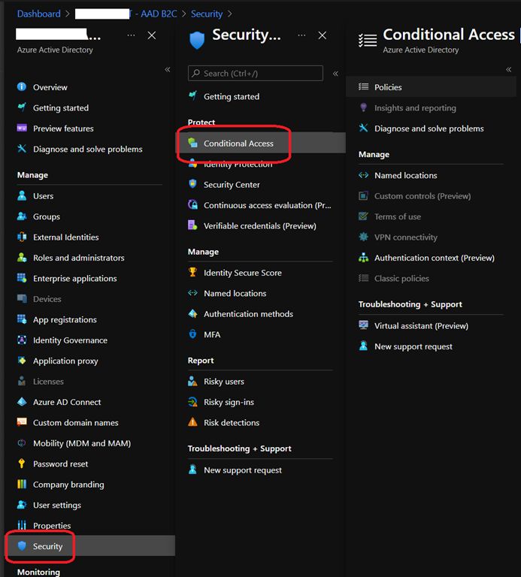Click the Search (Ctrl+/) input box
Screen dimensions: 521x577
(x=256, y=74)
